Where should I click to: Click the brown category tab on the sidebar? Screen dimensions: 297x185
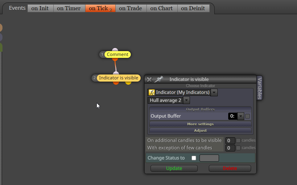pos(1,28)
